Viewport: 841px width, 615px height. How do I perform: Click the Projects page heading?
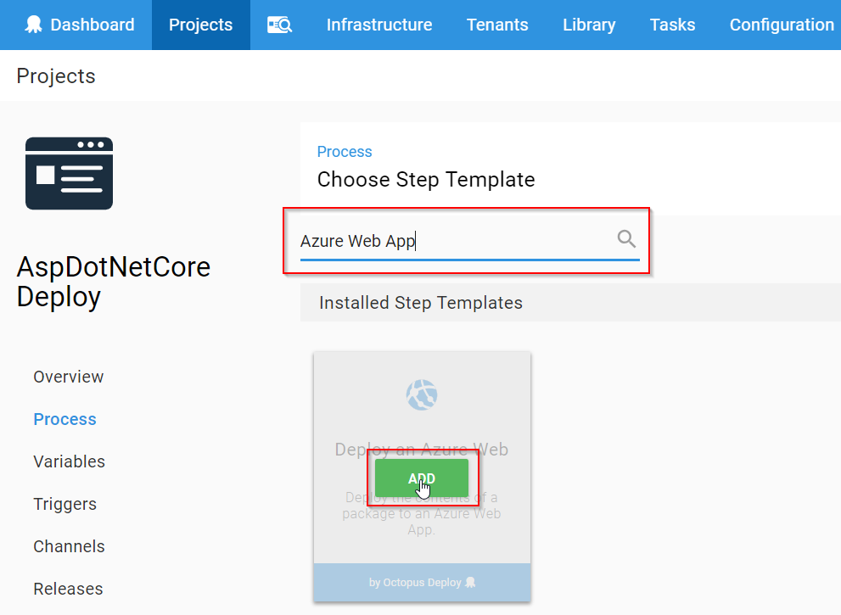pyautogui.click(x=56, y=76)
